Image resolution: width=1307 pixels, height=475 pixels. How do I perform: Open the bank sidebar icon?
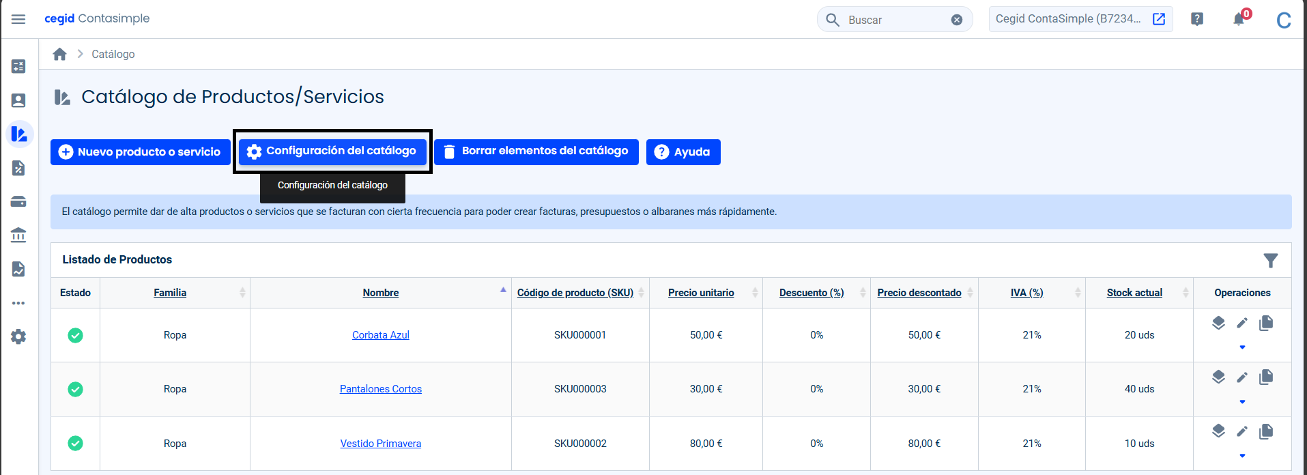point(18,235)
